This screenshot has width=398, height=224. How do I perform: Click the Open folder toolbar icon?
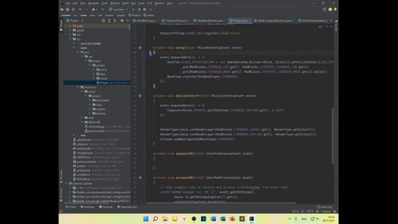pos(62,9)
